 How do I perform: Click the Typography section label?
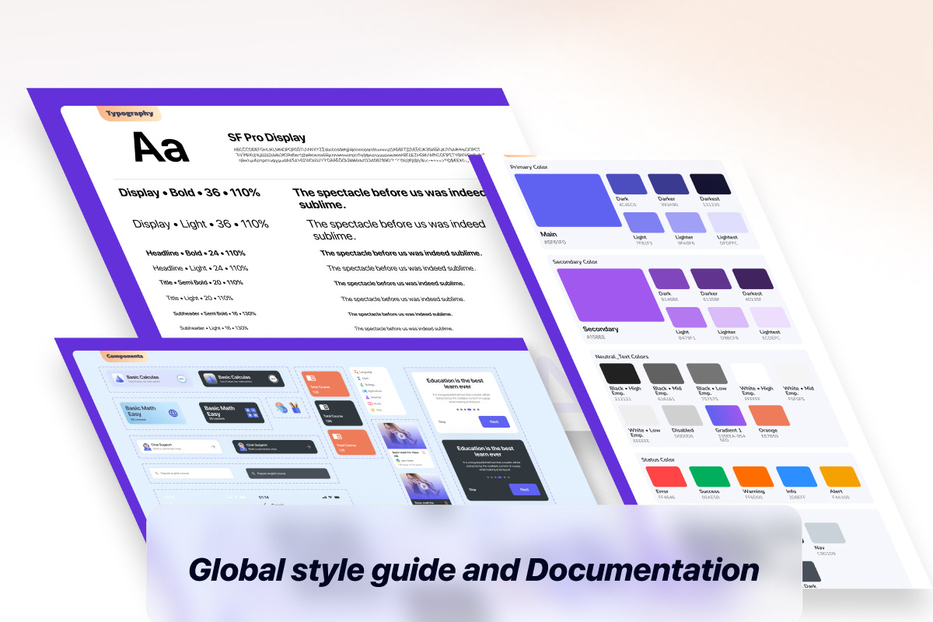point(130,114)
